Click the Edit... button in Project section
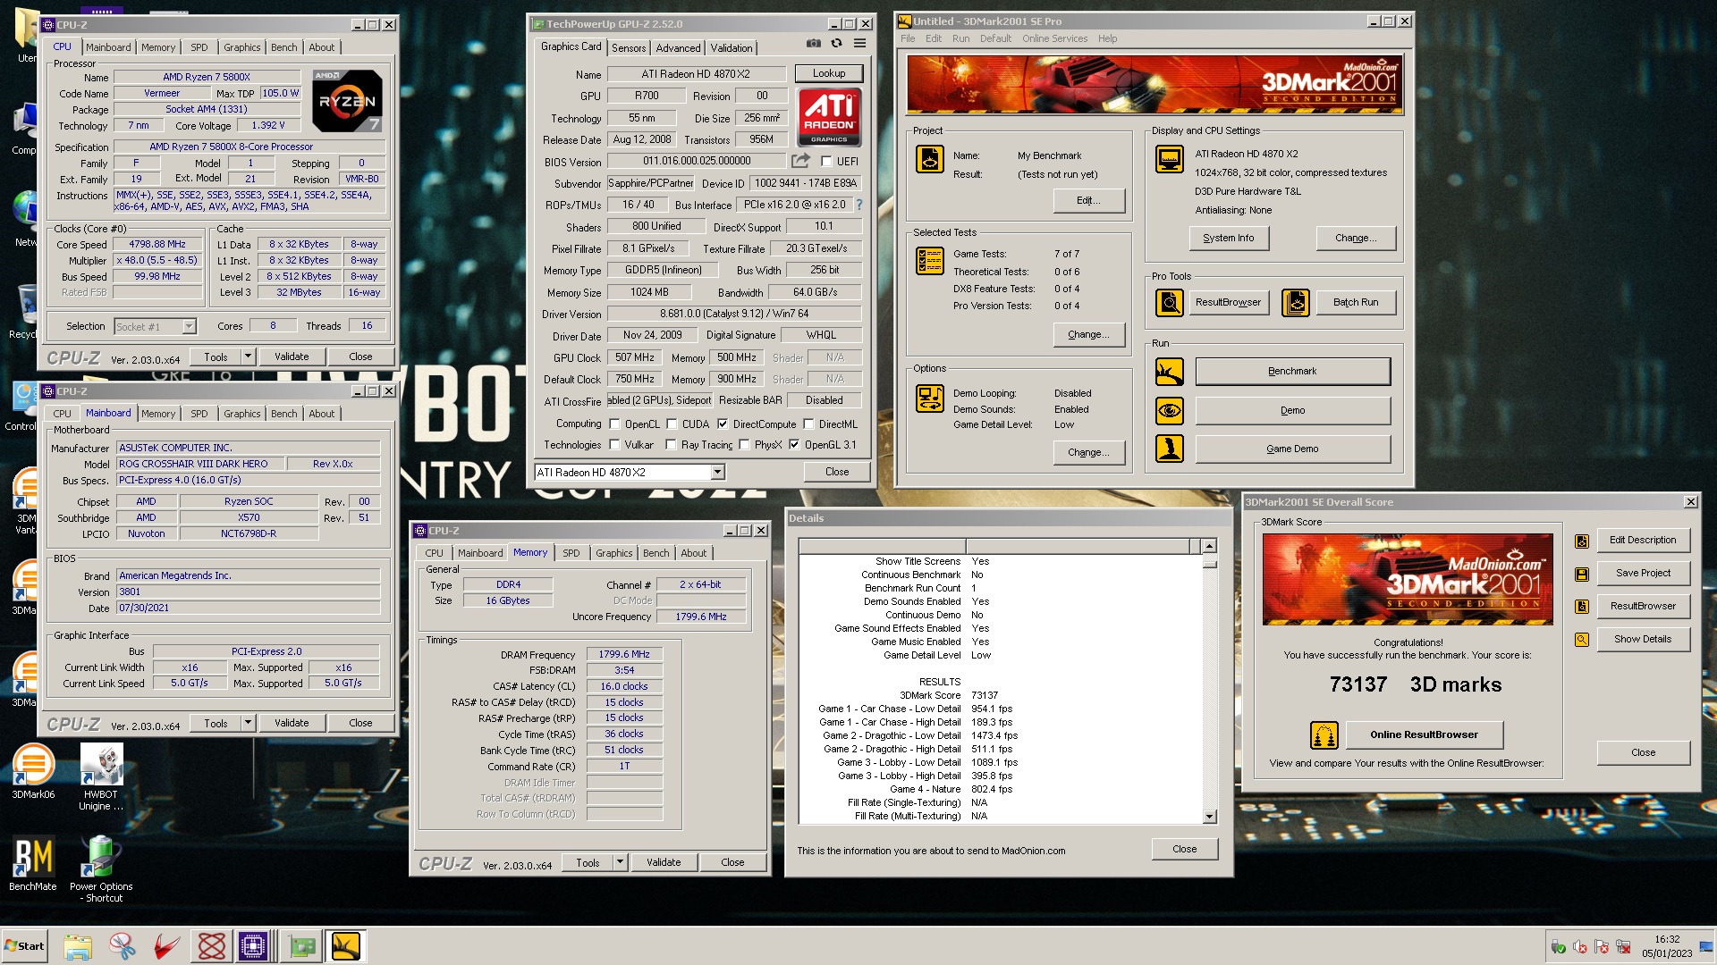Screen dimensions: 1717x965 pos(1088,201)
